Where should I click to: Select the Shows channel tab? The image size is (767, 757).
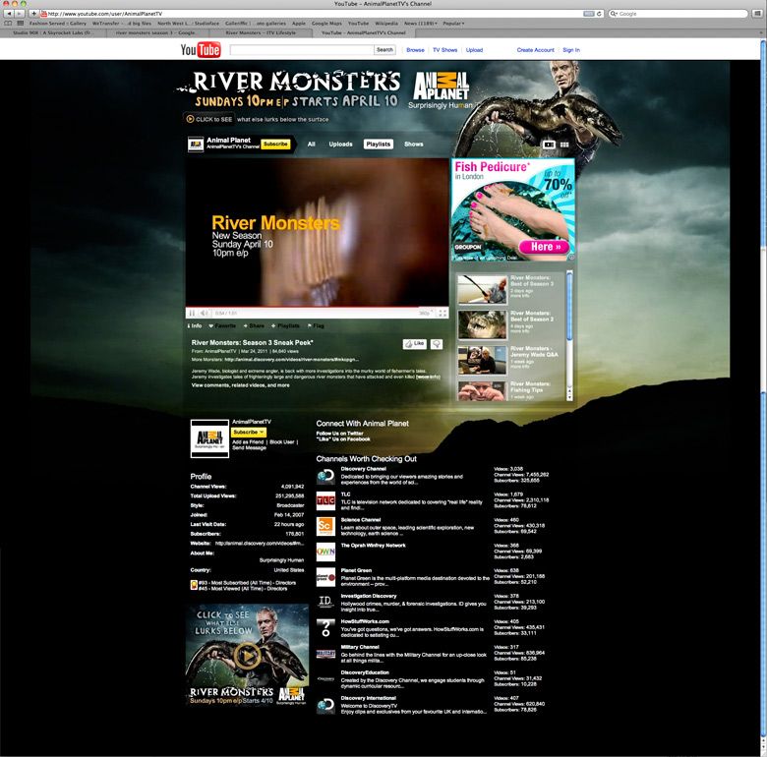point(413,145)
